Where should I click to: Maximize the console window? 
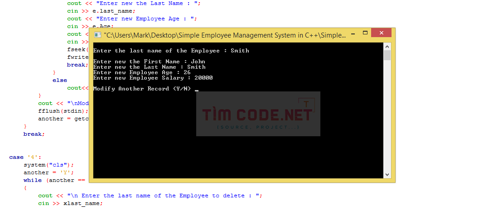pos(365,33)
